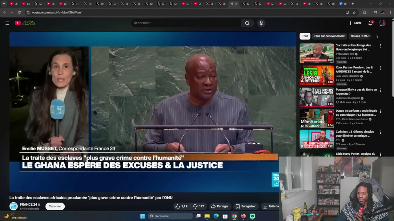Viewport: 394px width, 221px height.
Task: Open options for Dupes de parfums video
Action: pos(380,111)
